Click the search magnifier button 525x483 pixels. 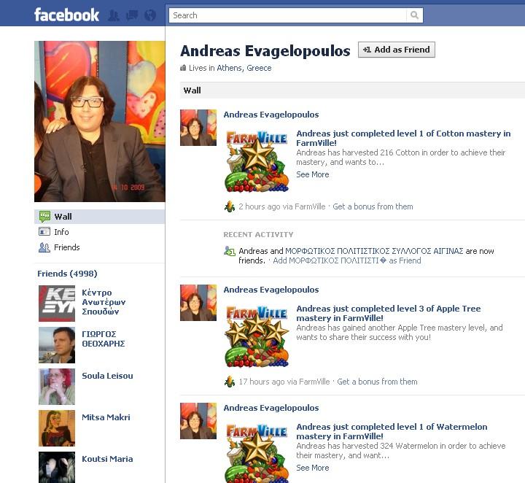pos(414,15)
